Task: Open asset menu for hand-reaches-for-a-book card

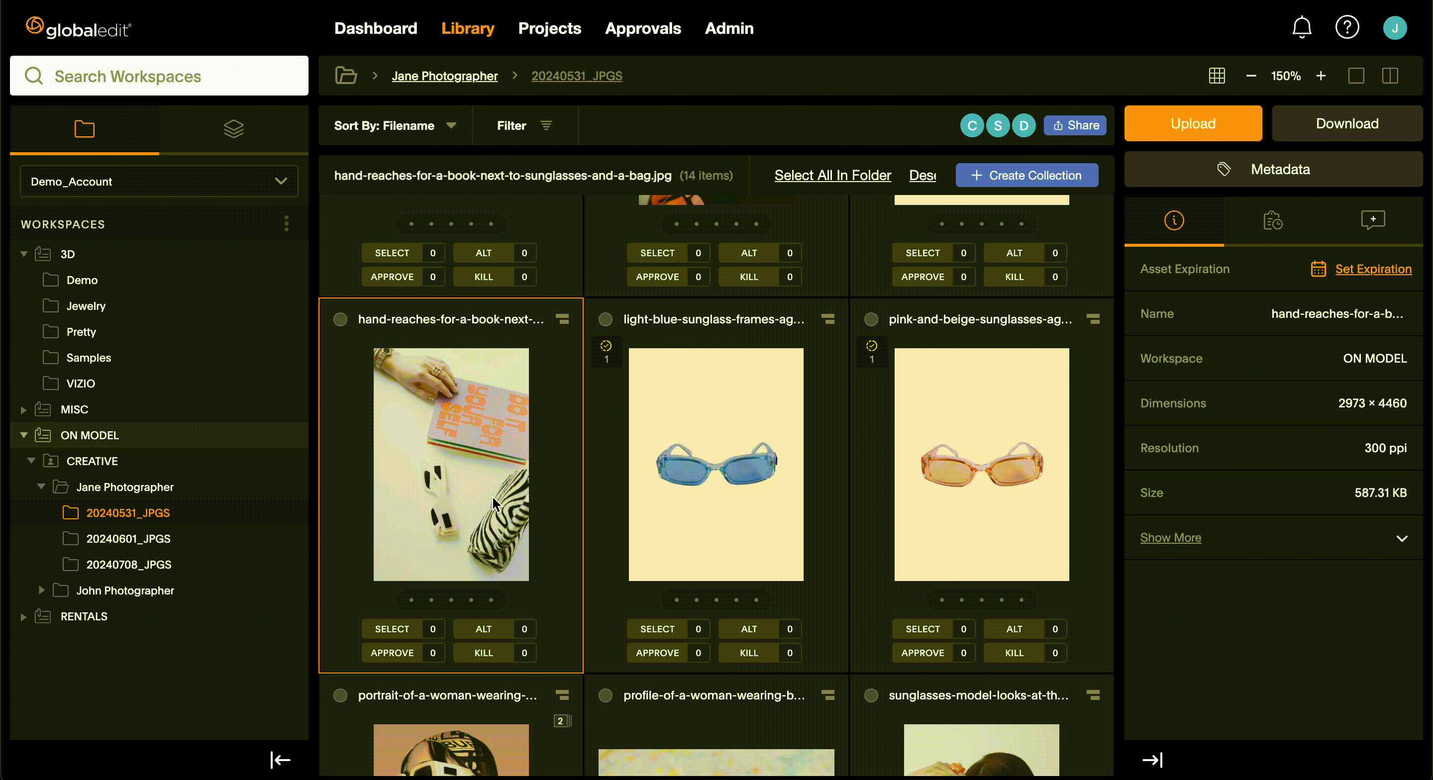Action: click(562, 319)
